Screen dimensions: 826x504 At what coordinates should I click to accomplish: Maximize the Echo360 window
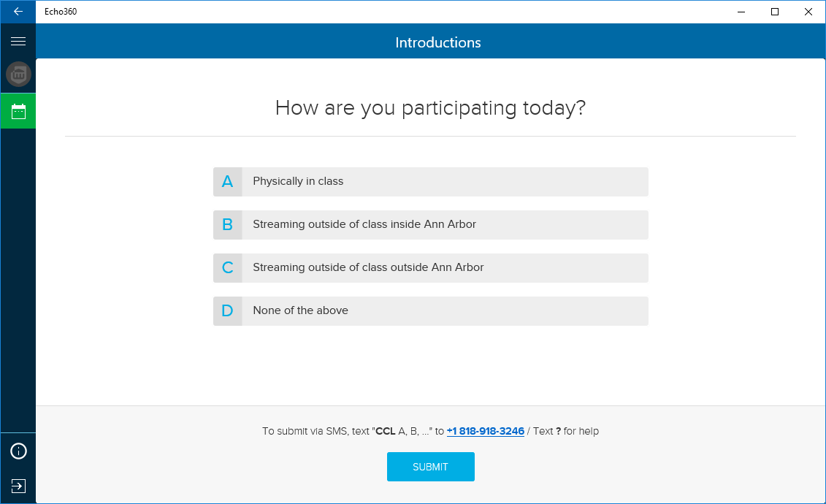(x=775, y=12)
